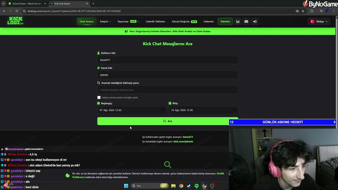Click chat message 'sen bu siteyi kullanmıyon di mi'
This screenshot has width=338, height=190.
tap(46, 160)
